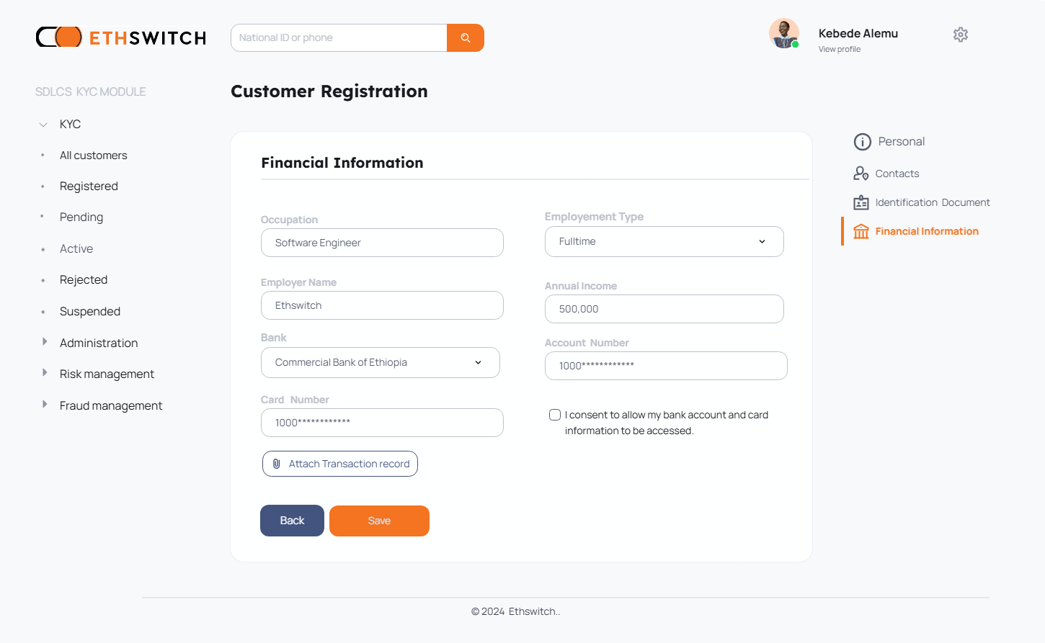This screenshot has height=643, width=1045.
Task: Go to Pending customers list
Action: [81, 217]
